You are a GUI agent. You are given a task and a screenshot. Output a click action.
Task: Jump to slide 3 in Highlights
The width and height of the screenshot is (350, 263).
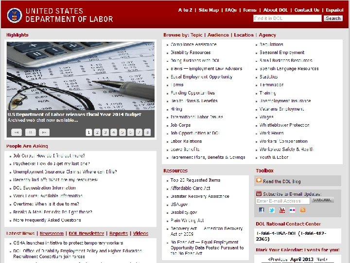tap(105, 132)
